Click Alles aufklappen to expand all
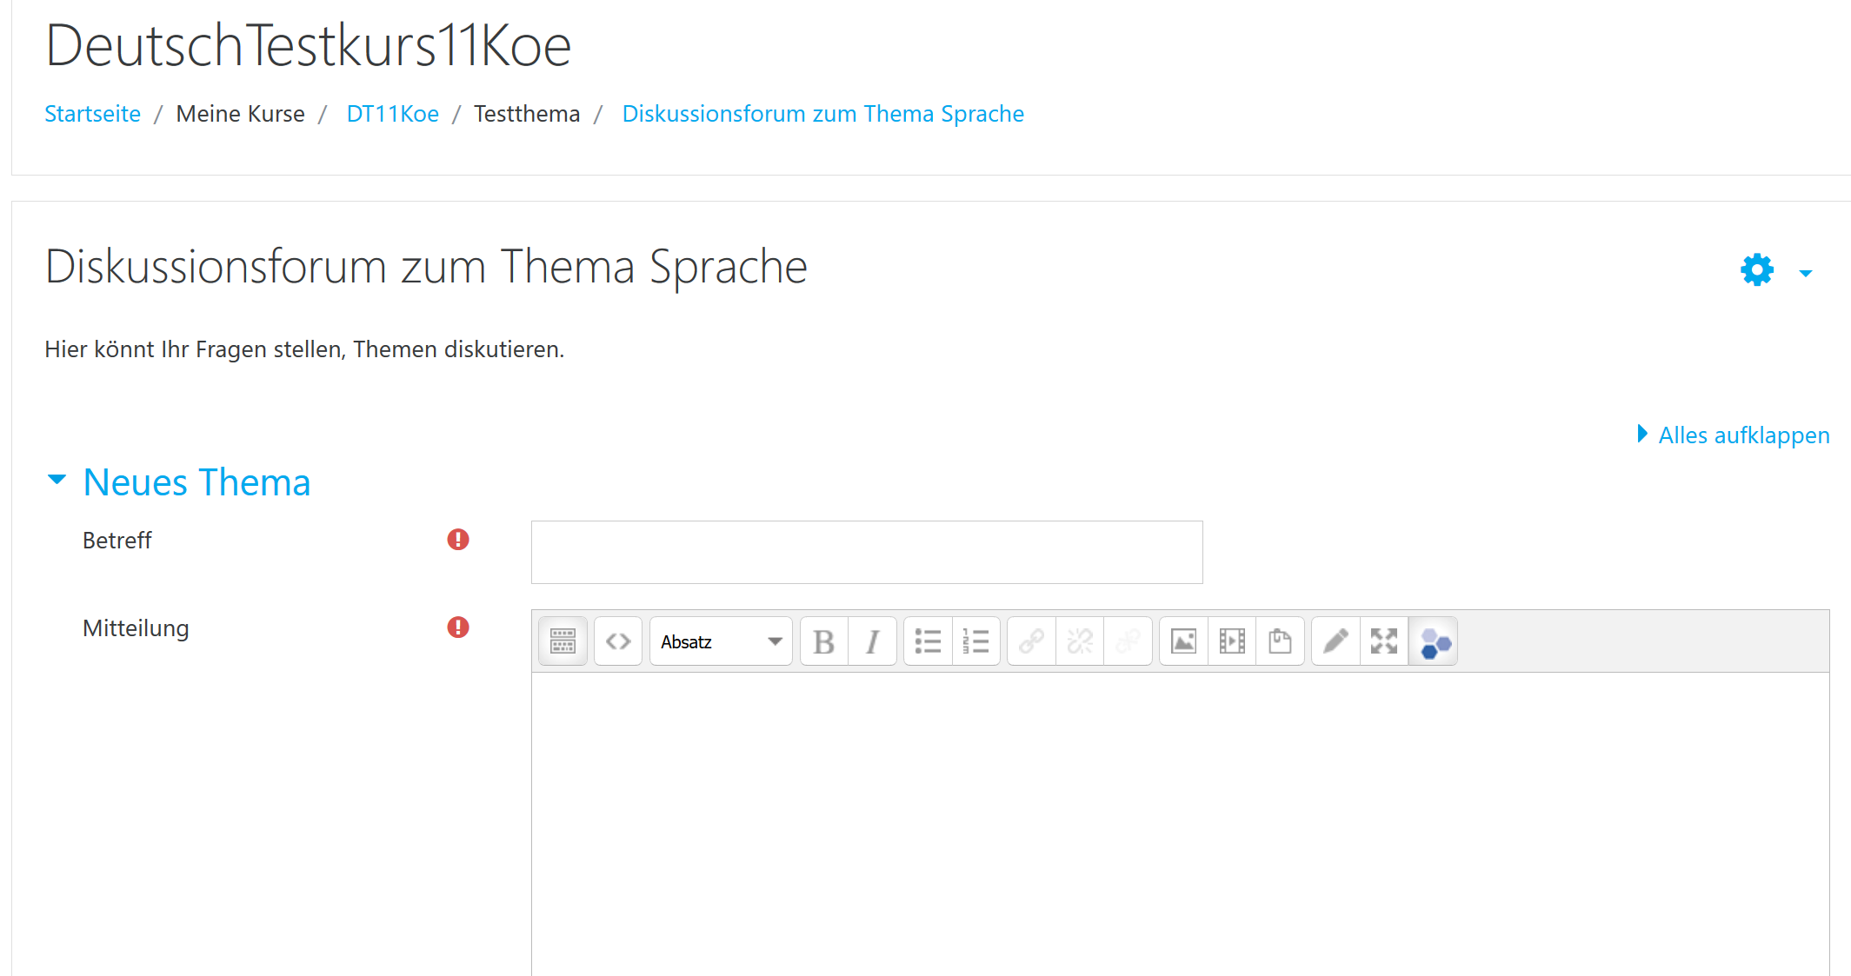 pyautogui.click(x=1743, y=435)
